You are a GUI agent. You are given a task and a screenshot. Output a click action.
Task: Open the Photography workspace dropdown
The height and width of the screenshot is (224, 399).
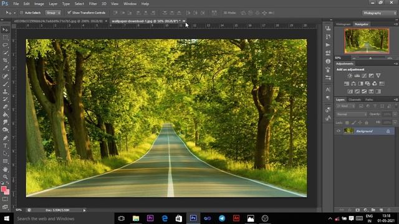pos(379,13)
